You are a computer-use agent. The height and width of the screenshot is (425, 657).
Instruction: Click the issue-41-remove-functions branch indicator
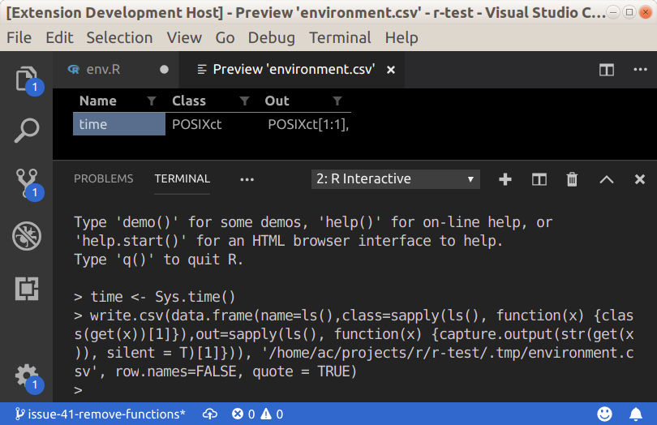(101, 414)
